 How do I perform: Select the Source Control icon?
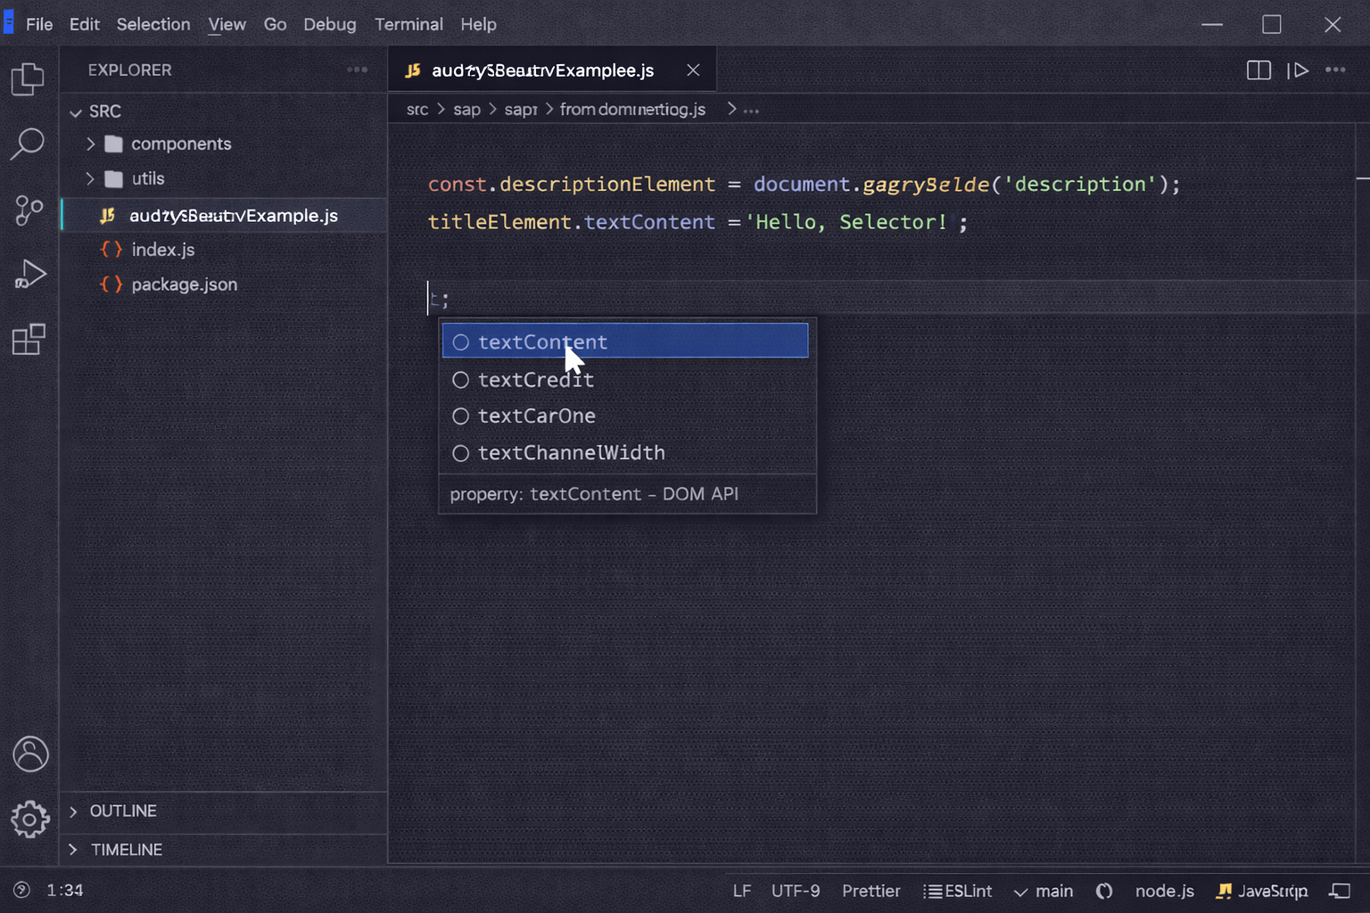pos(29,210)
